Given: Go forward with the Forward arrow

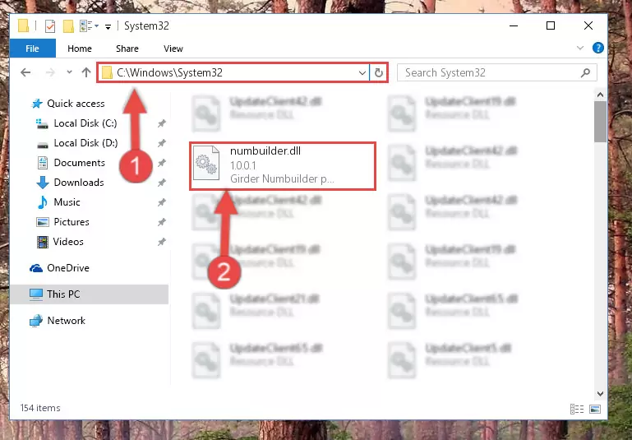Looking at the screenshot, I should coord(50,72).
